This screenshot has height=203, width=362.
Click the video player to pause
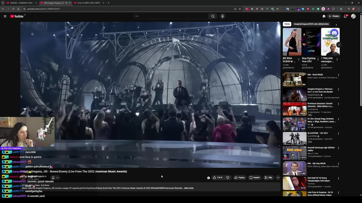[x=150, y=94]
